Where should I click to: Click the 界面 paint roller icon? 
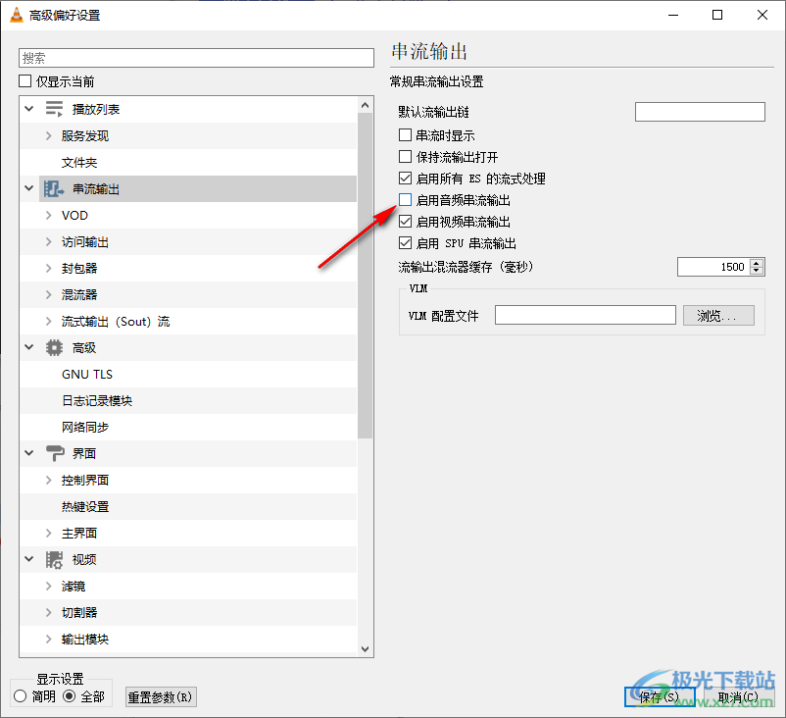54,453
